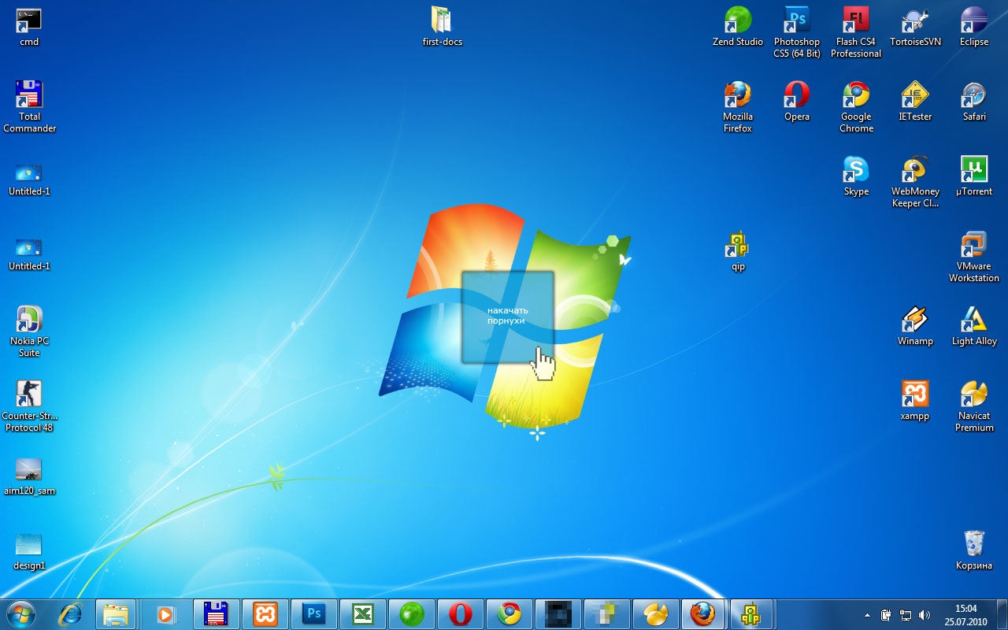
Task: Show hidden tray icons arrow
Action: pos(868,615)
